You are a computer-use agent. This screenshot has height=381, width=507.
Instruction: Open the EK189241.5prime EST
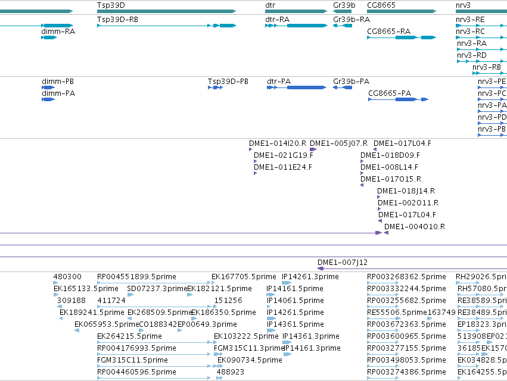pos(92,313)
